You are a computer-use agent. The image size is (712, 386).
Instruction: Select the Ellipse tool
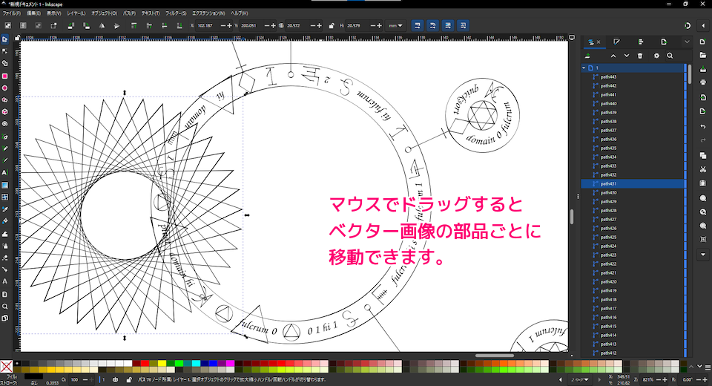click(5, 88)
